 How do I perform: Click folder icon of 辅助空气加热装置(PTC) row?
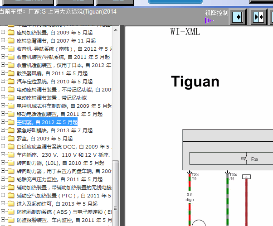(x=11, y=196)
